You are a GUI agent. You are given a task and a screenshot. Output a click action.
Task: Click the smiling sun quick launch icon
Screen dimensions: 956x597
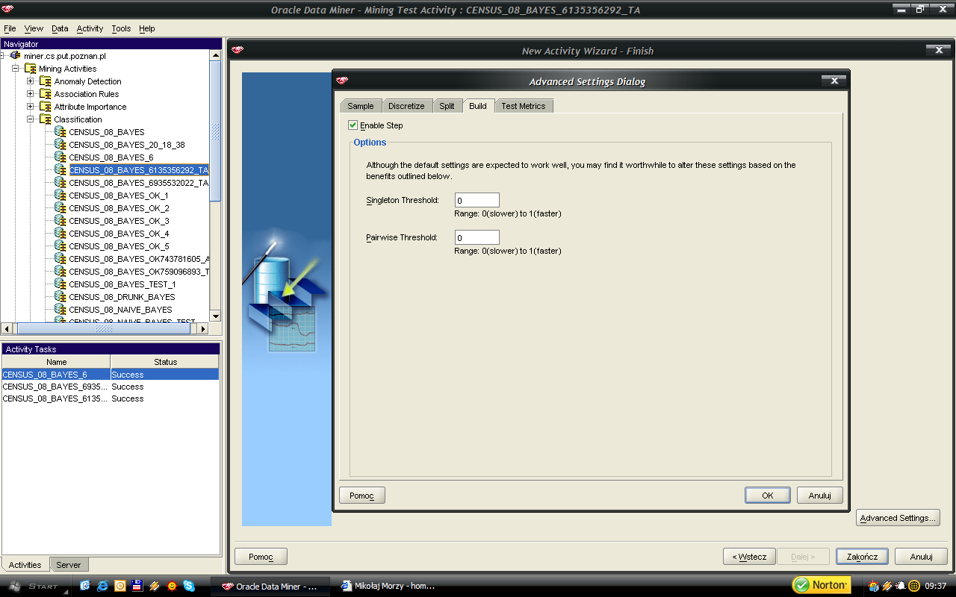(172, 586)
